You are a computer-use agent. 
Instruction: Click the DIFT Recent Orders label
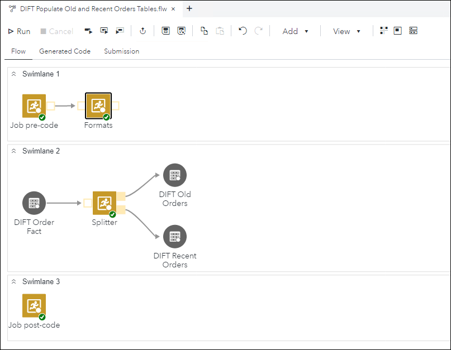[175, 260]
